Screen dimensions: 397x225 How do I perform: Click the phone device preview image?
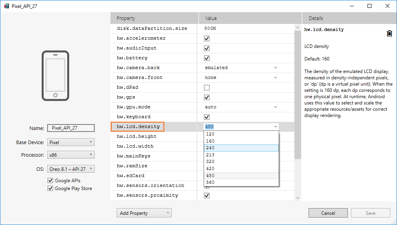(55, 76)
